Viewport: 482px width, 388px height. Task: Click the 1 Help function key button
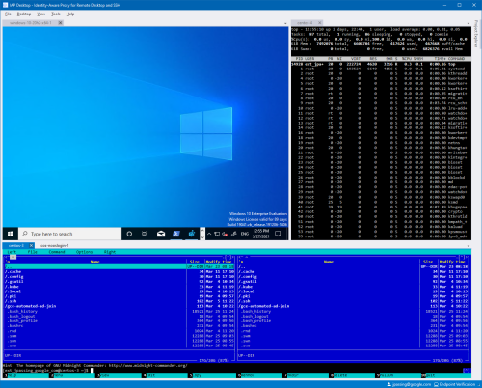(x=26, y=375)
